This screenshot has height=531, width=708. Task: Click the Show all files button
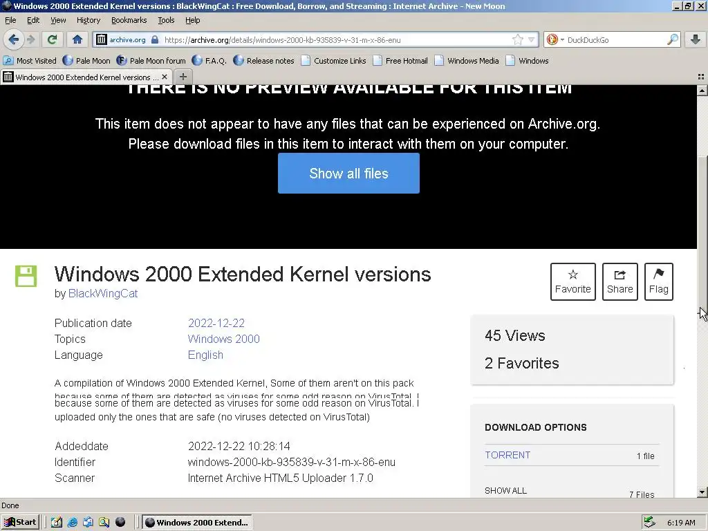click(x=348, y=174)
